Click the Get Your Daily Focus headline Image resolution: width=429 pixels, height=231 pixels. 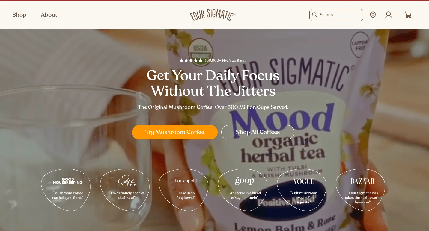(x=213, y=83)
